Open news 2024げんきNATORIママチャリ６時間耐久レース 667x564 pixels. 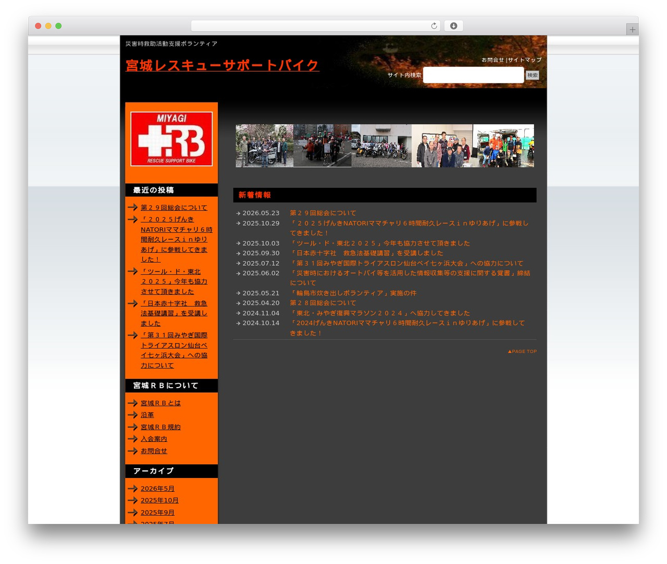click(x=407, y=328)
